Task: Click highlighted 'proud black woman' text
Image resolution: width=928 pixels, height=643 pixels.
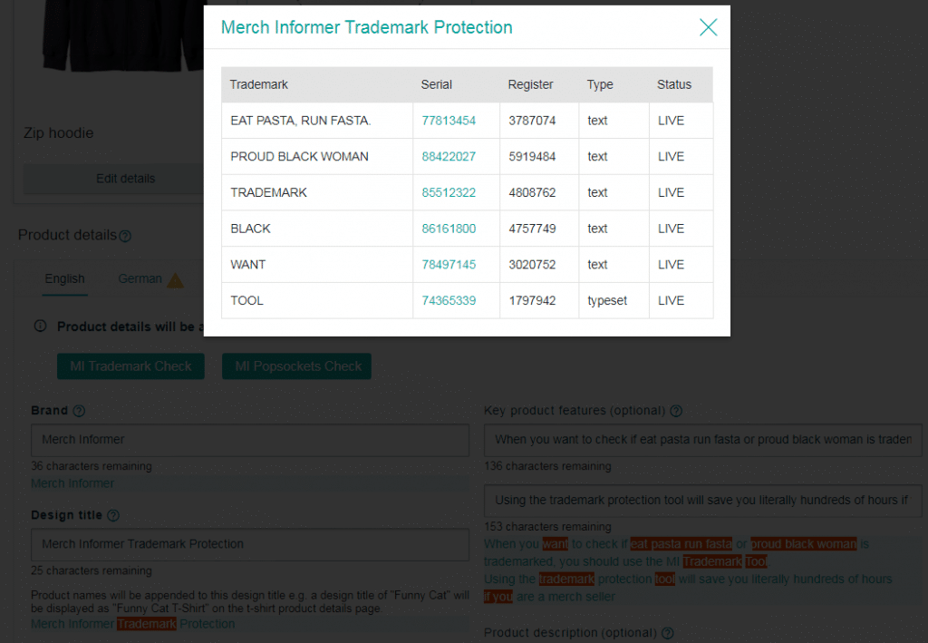Action: click(803, 544)
